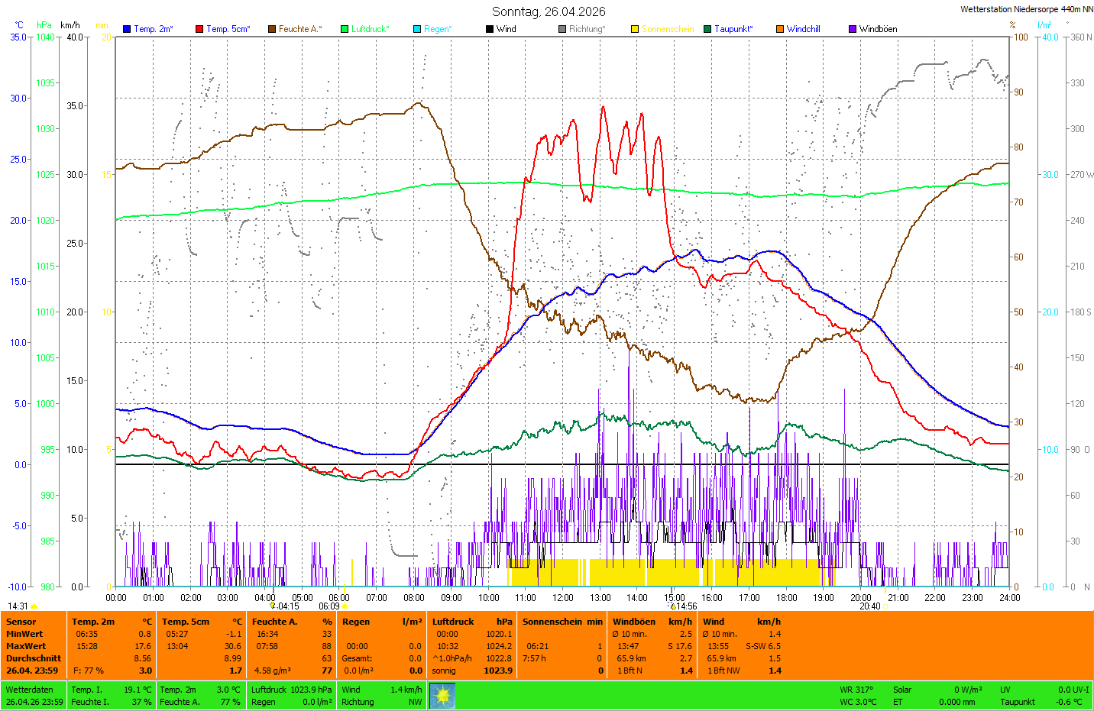Image resolution: width=1094 pixels, height=711 pixels.
Task: Click the black Wind legend square
Action: click(x=490, y=29)
